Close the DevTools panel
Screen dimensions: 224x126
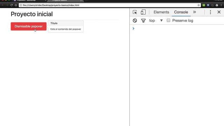coord(219,12)
